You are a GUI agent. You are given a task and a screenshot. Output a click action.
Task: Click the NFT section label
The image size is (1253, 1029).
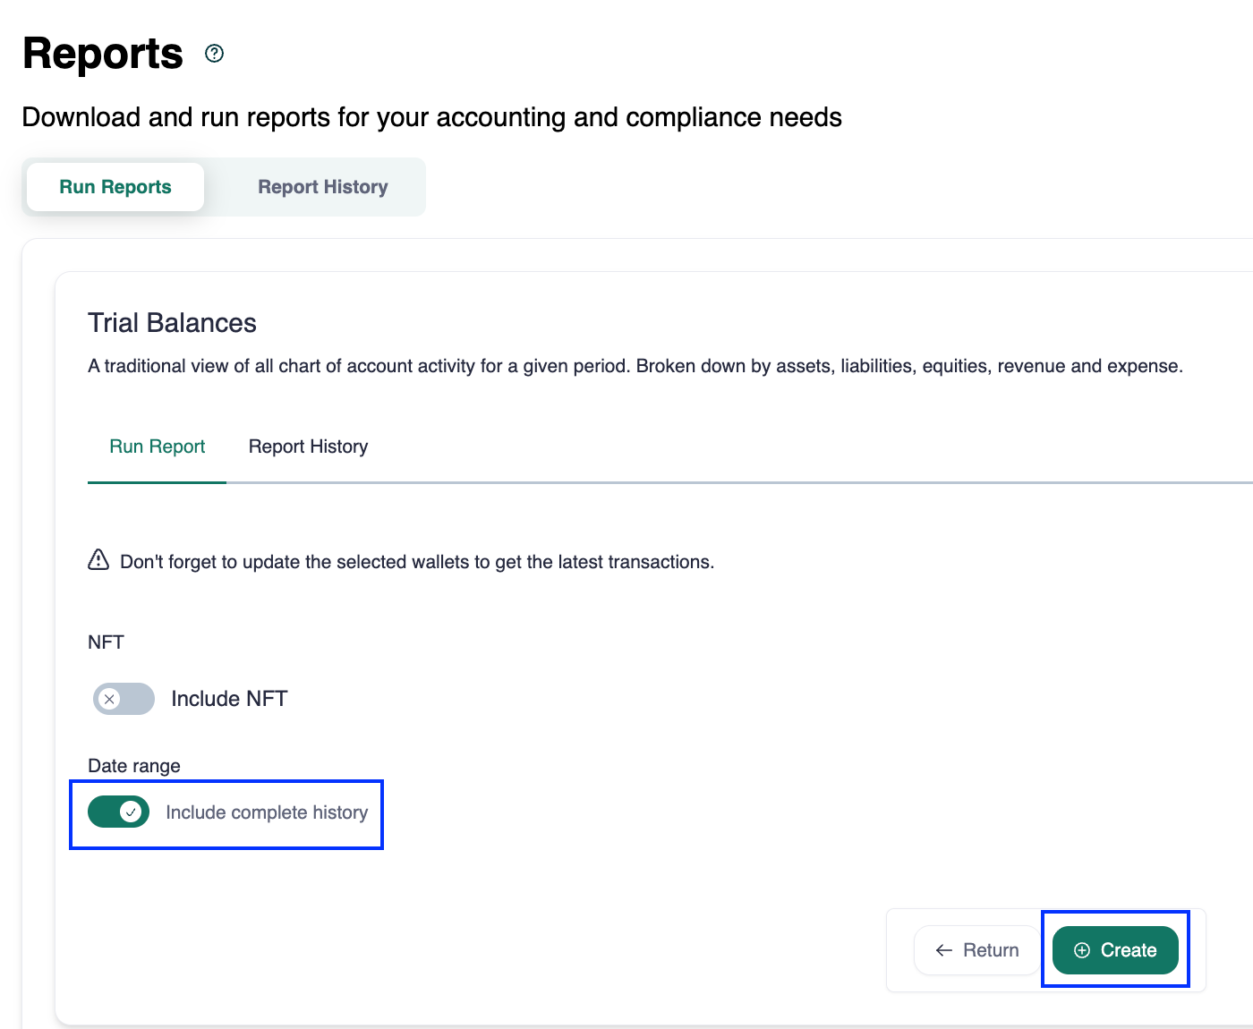106,642
